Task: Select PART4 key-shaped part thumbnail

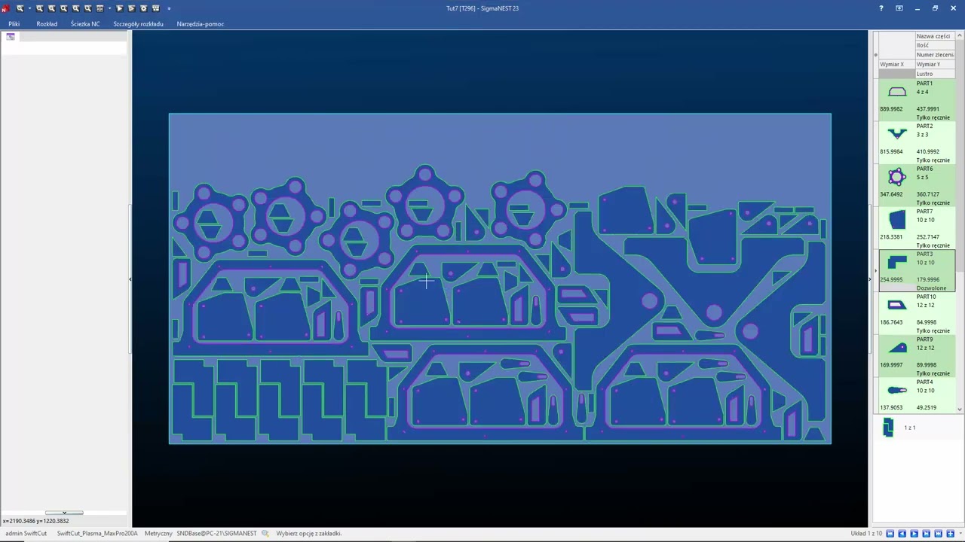Action: pyautogui.click(x=896, y=390)
